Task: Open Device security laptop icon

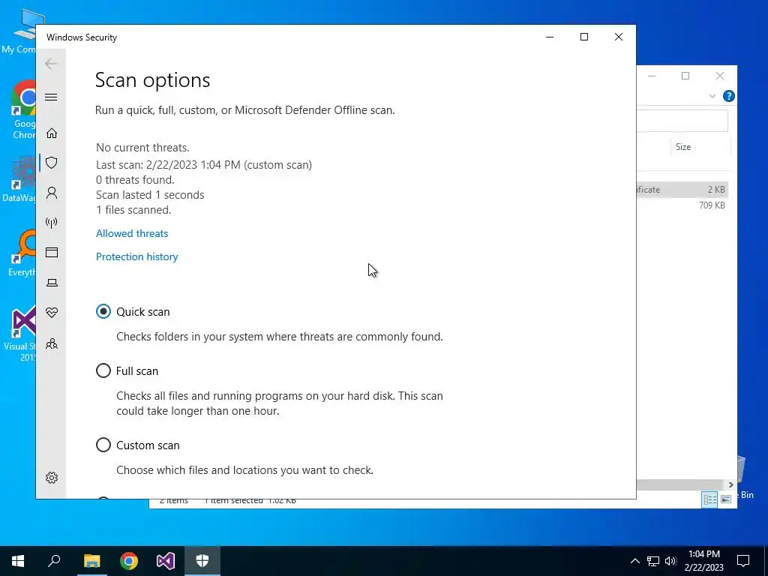Action: click(x=52, y=283)
